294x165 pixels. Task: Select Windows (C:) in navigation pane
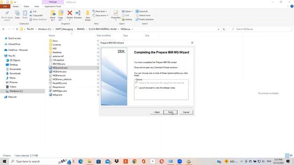click(x=16, y=91)
